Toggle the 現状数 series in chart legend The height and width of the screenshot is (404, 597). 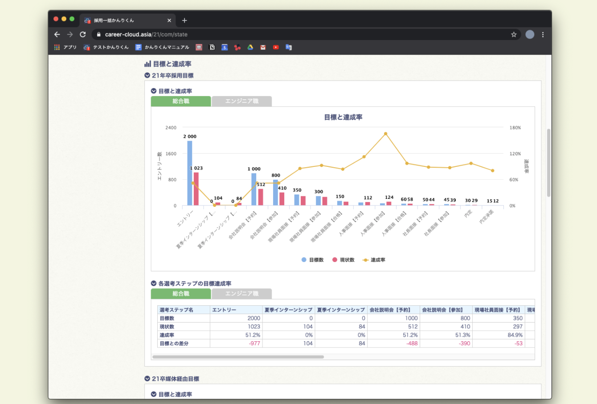[343, 260]
